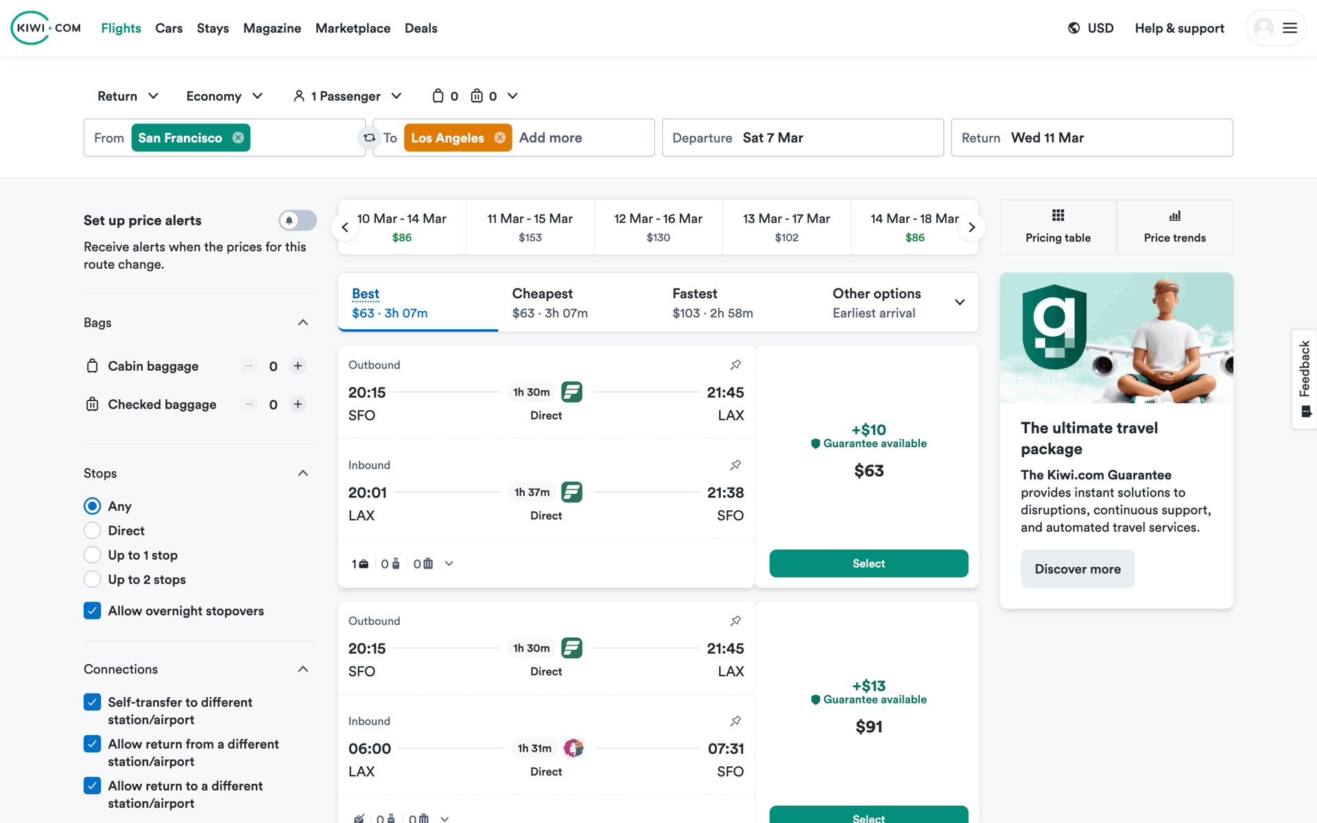Image resolution: width=1317 pixels, height=823 pixels.
Task: Increase checked baggage count
Action: 298,405
